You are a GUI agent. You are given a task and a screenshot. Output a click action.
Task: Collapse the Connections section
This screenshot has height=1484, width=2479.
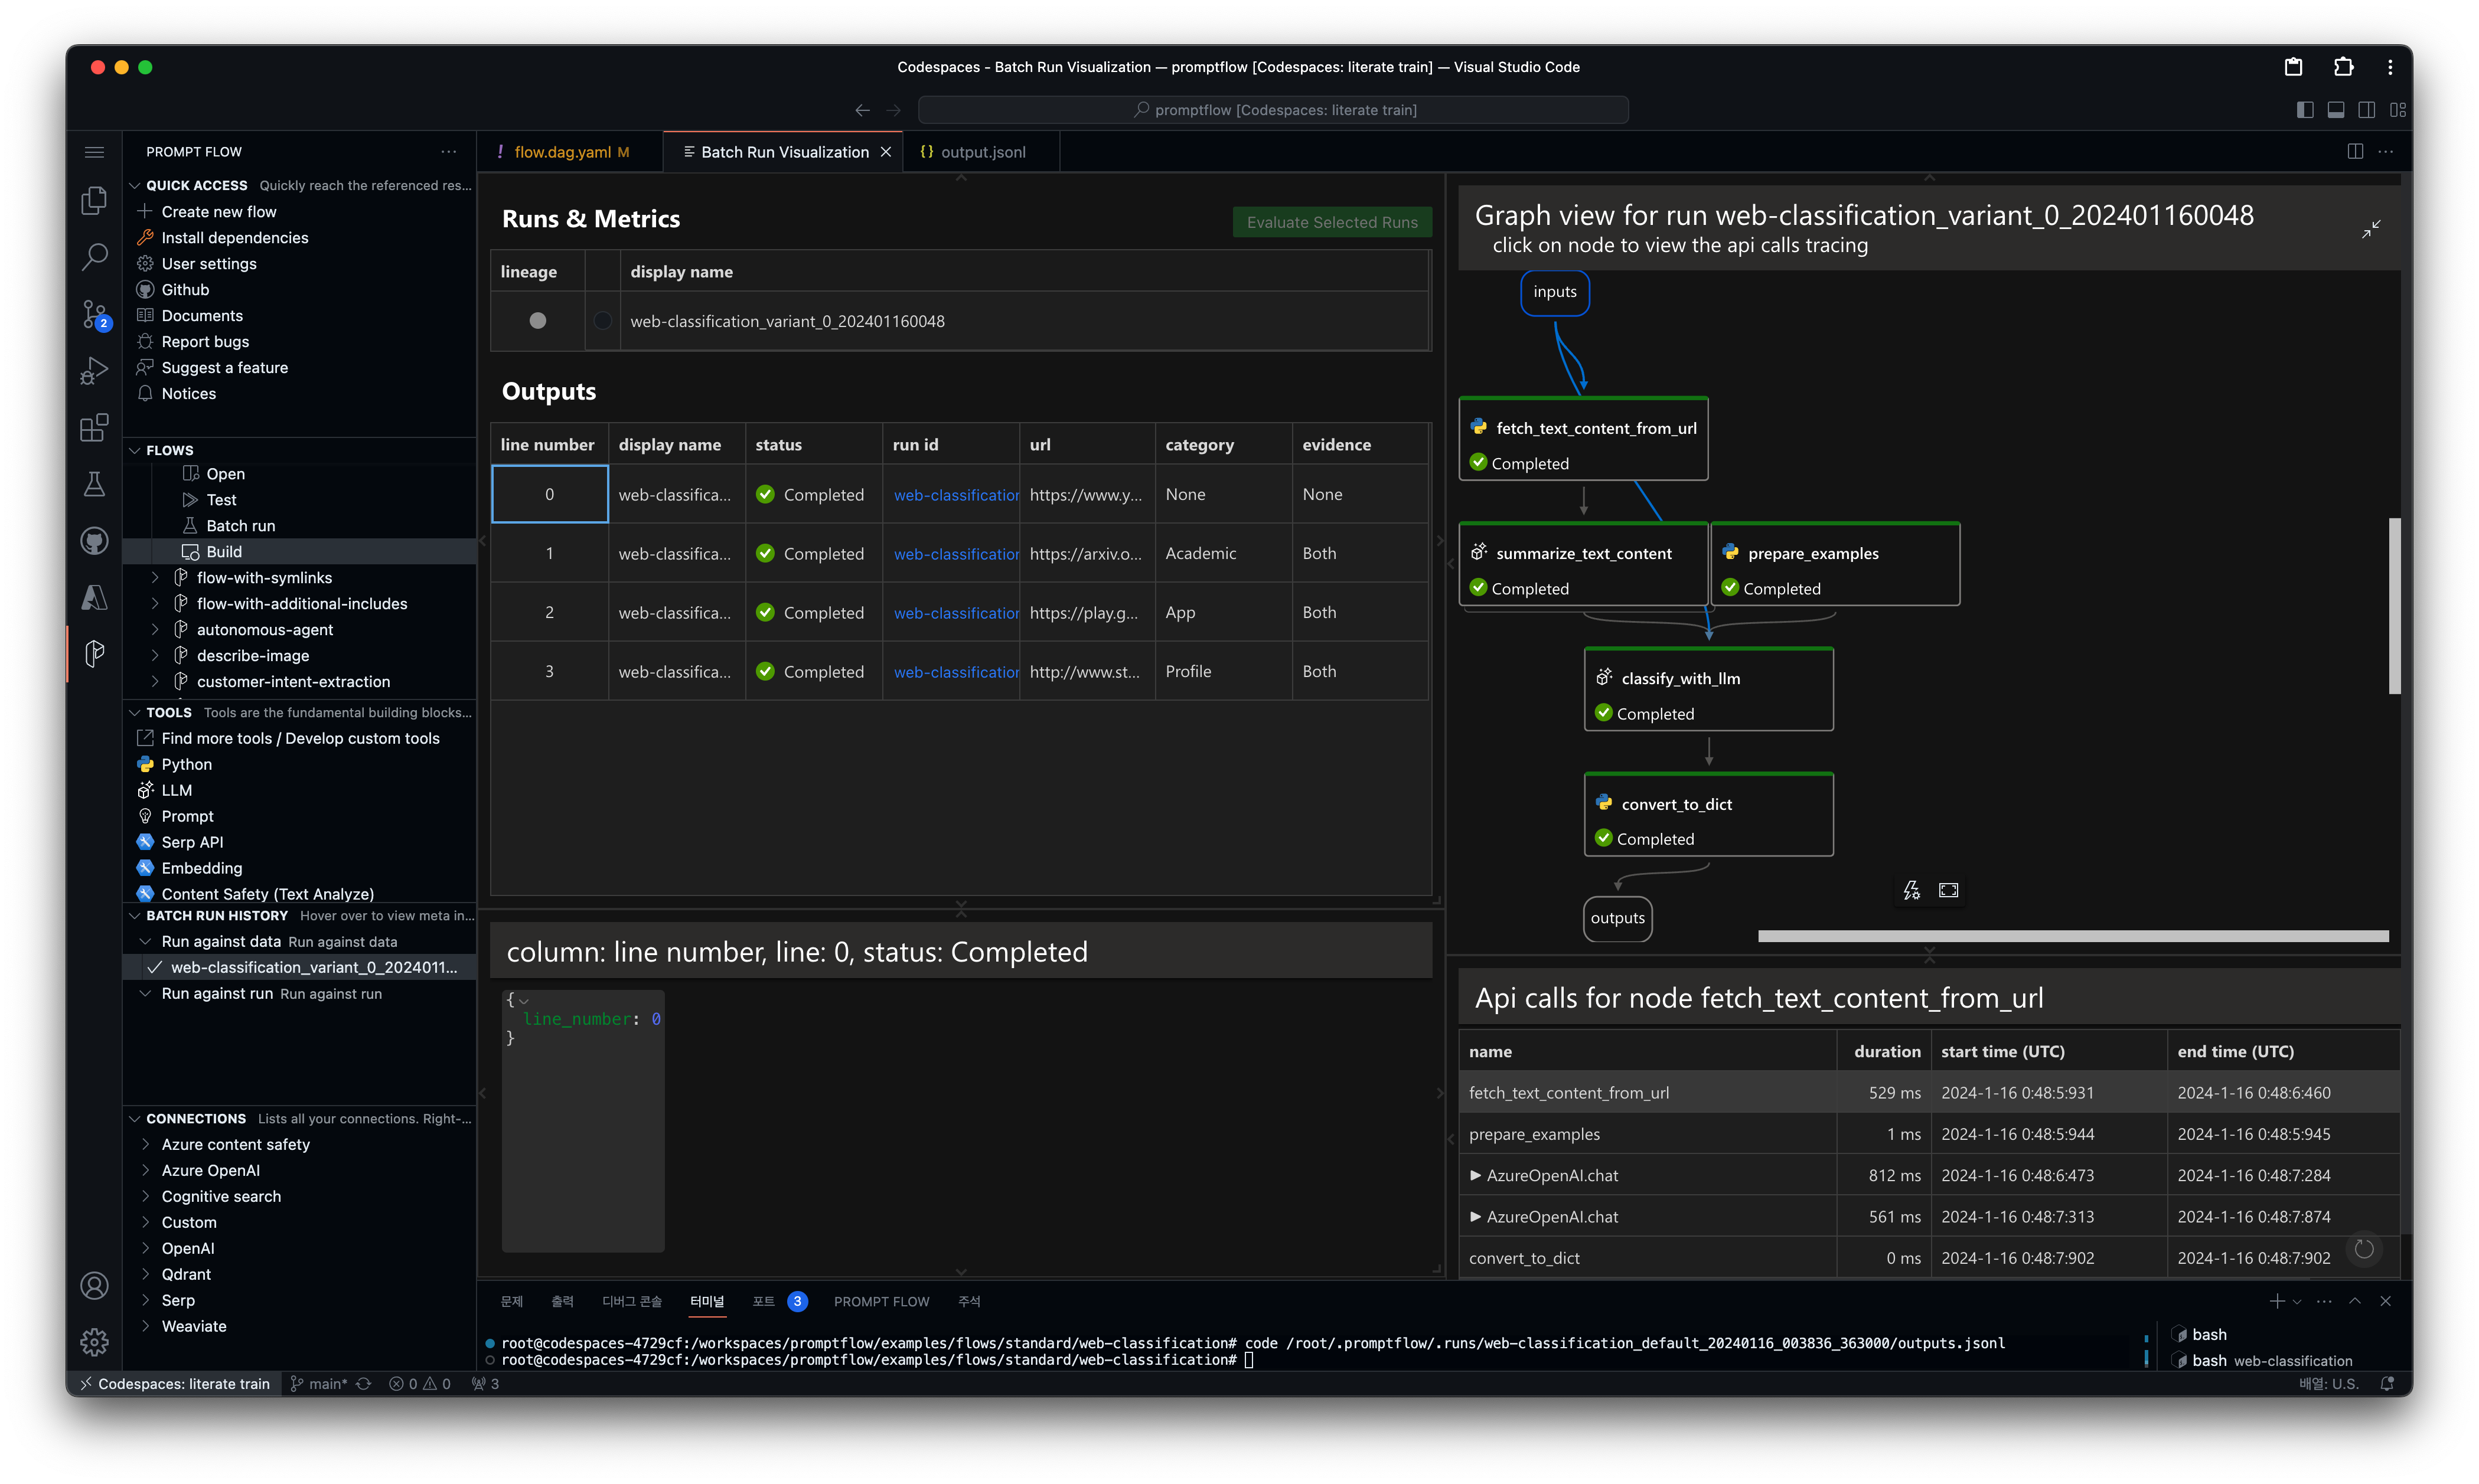135,1119
